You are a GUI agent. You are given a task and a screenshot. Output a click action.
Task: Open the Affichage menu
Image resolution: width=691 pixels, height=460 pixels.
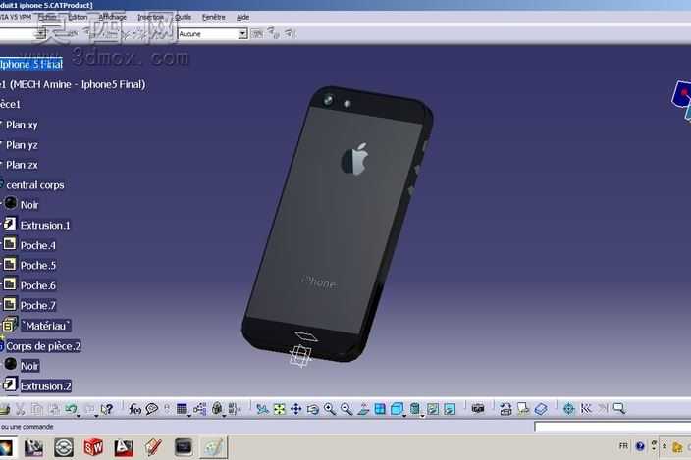(112, 17)
